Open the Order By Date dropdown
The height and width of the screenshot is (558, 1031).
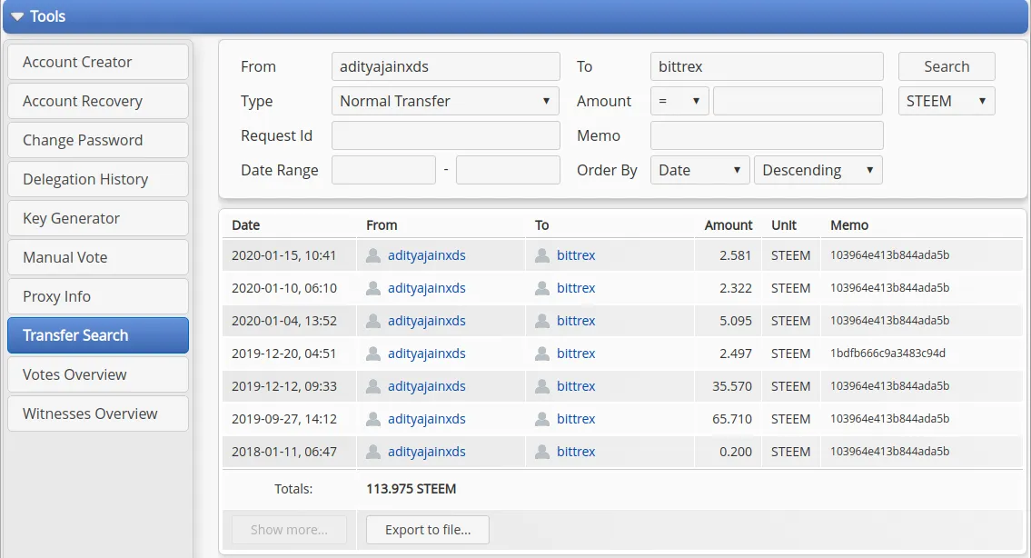coord(700,170)
